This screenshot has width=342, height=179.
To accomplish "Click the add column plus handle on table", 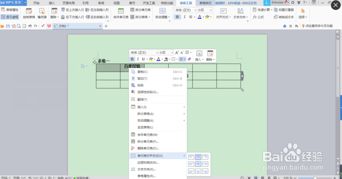I will pos(242,76).
